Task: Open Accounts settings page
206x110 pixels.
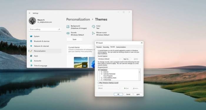Action: (45, 61)
